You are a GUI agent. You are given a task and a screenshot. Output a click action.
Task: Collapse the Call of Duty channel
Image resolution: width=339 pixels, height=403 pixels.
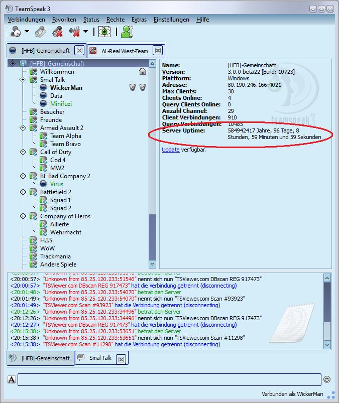(x=23, y=152)
